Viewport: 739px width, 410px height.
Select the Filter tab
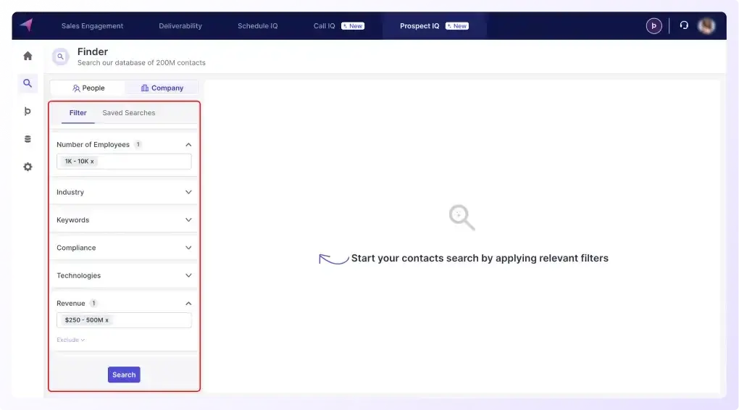pyautogui.click(x=78, y=113)
